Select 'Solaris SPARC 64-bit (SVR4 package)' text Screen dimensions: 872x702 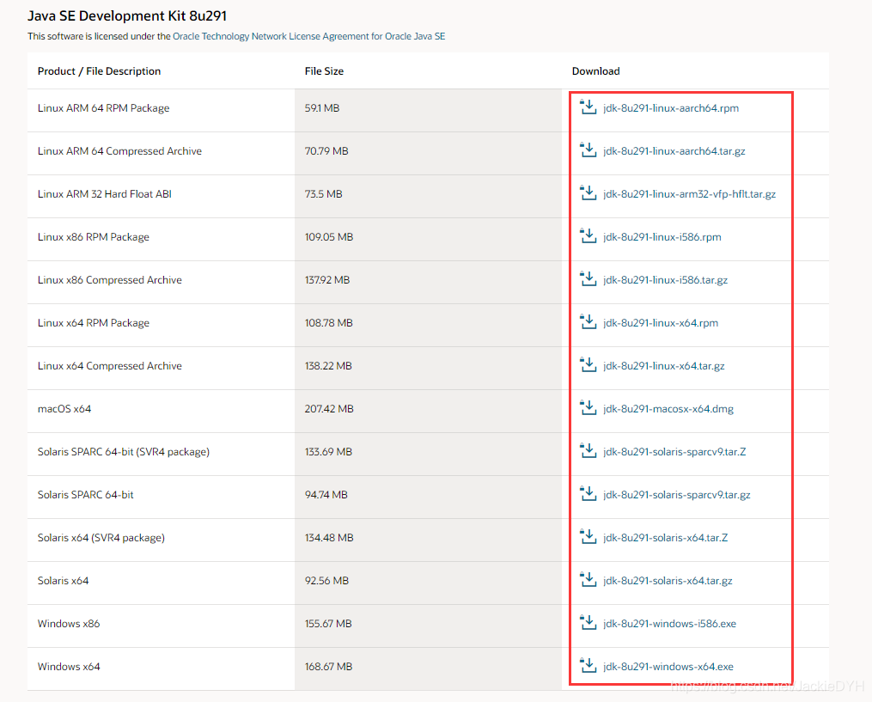(124, 452)
